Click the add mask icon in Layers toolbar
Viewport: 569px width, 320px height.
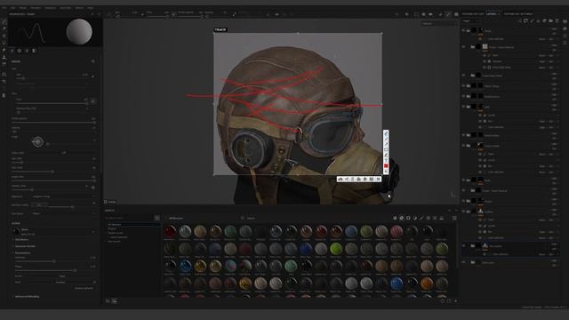pyautogui.click(x=525, y=21)
